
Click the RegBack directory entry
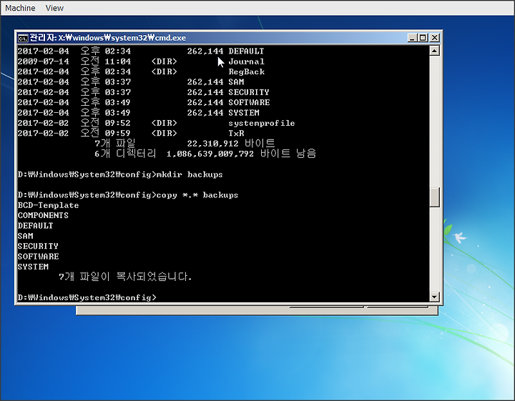tap(141, 71)
